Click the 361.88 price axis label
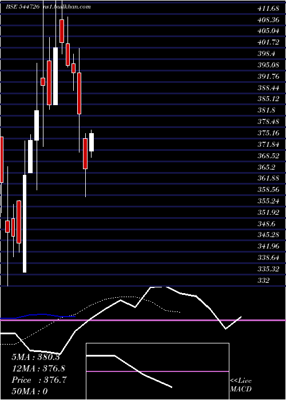 268,178
